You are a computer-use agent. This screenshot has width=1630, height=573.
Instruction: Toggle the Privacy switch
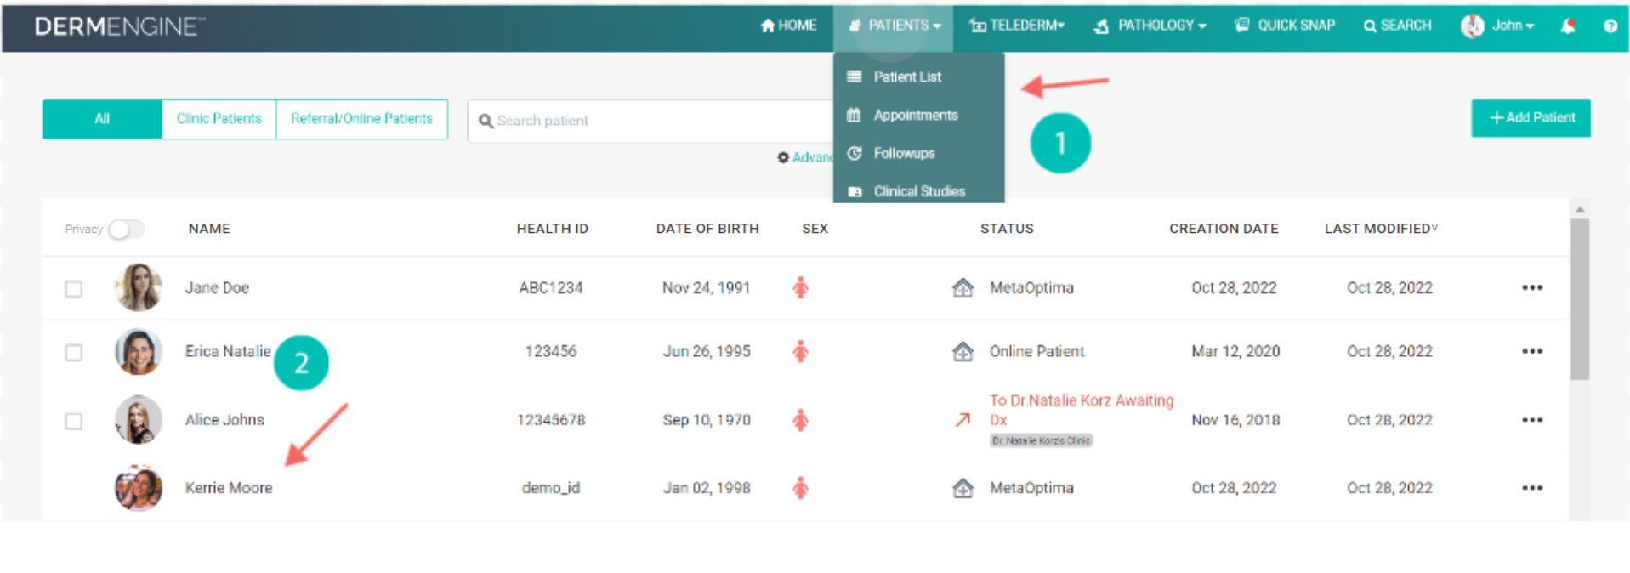click(x=126, y=230)
